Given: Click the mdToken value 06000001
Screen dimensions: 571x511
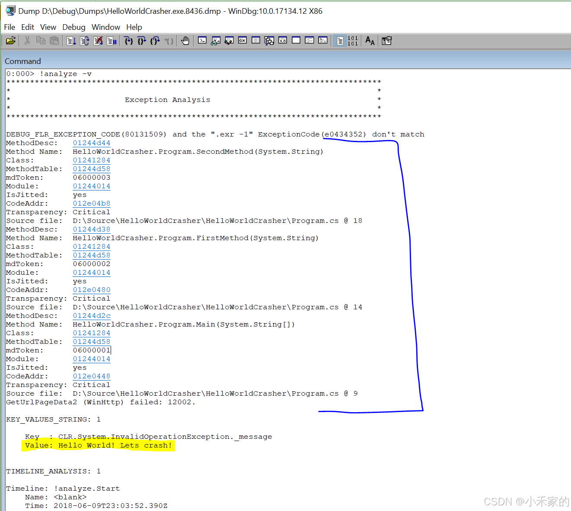Looking at the screenshot, I should pos(92,350).
